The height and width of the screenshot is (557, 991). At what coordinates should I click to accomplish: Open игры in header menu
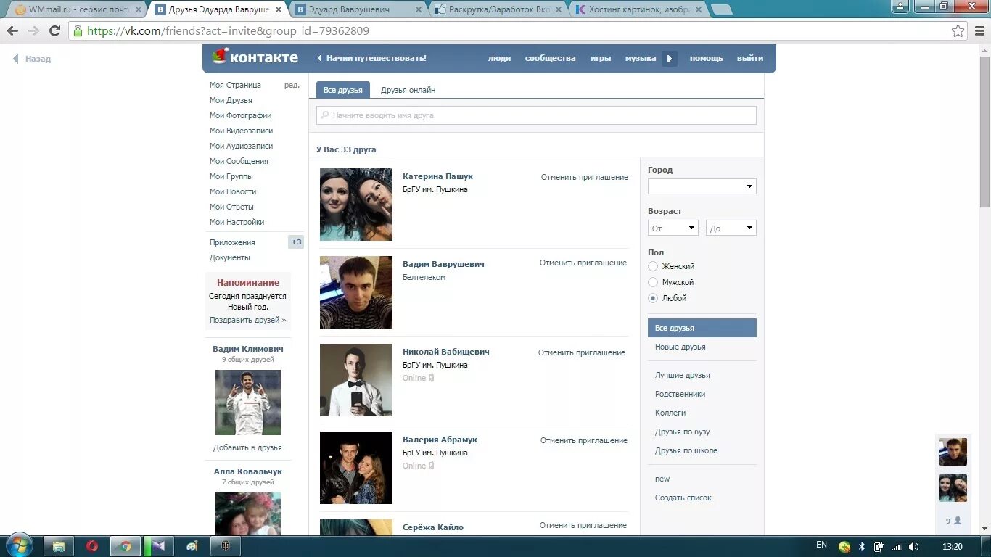click(x=600, y=58)
